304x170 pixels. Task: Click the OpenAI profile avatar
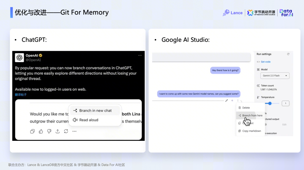click(x=19, y=58)
